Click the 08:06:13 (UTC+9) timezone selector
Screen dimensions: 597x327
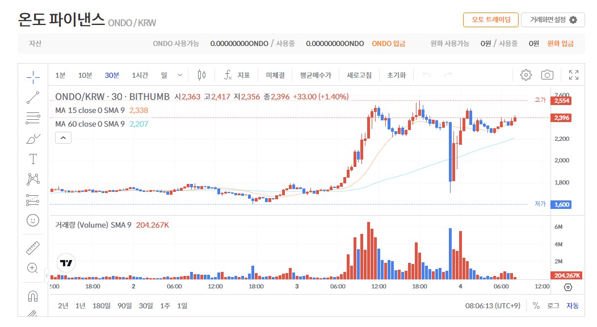pos(493,305)
